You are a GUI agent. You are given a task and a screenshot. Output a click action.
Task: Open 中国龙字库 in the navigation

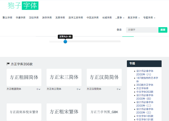[x=93, y=17]
